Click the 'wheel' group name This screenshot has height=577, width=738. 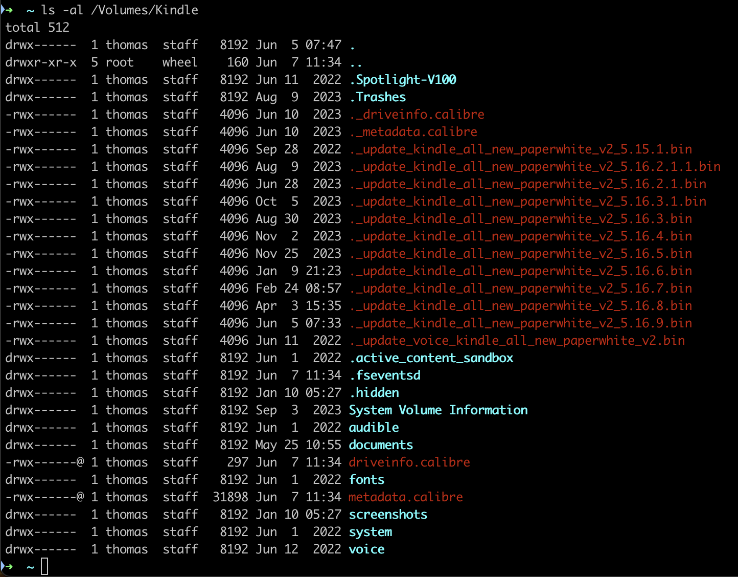tap(180, 62)
